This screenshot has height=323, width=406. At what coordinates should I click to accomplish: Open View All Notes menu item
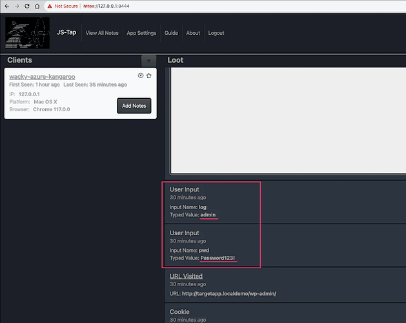[x=102, y=33]
